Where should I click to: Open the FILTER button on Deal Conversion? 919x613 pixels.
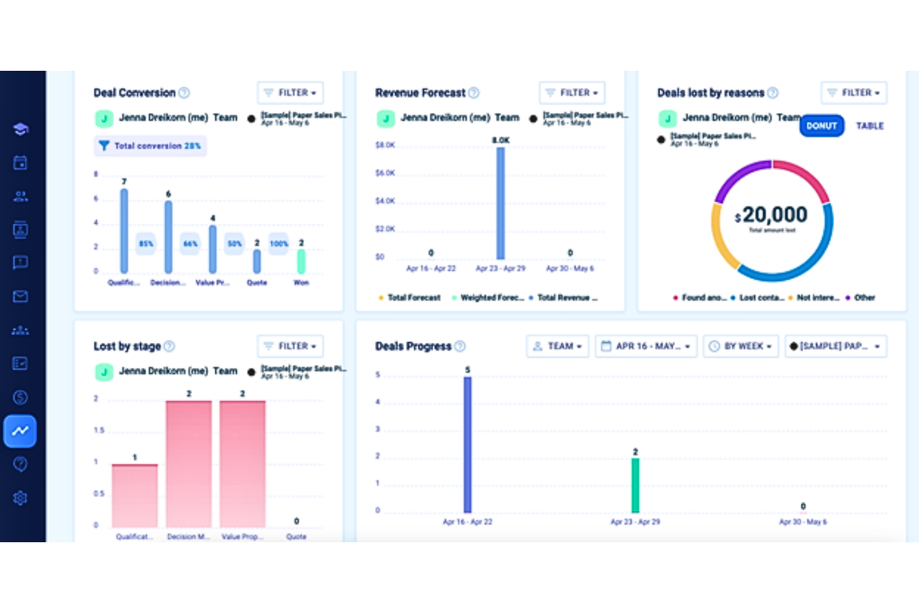(x=290, y=93)
